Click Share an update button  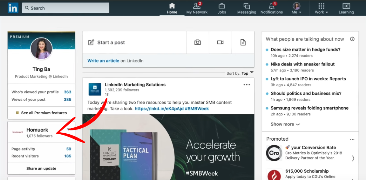pos(41,168)
